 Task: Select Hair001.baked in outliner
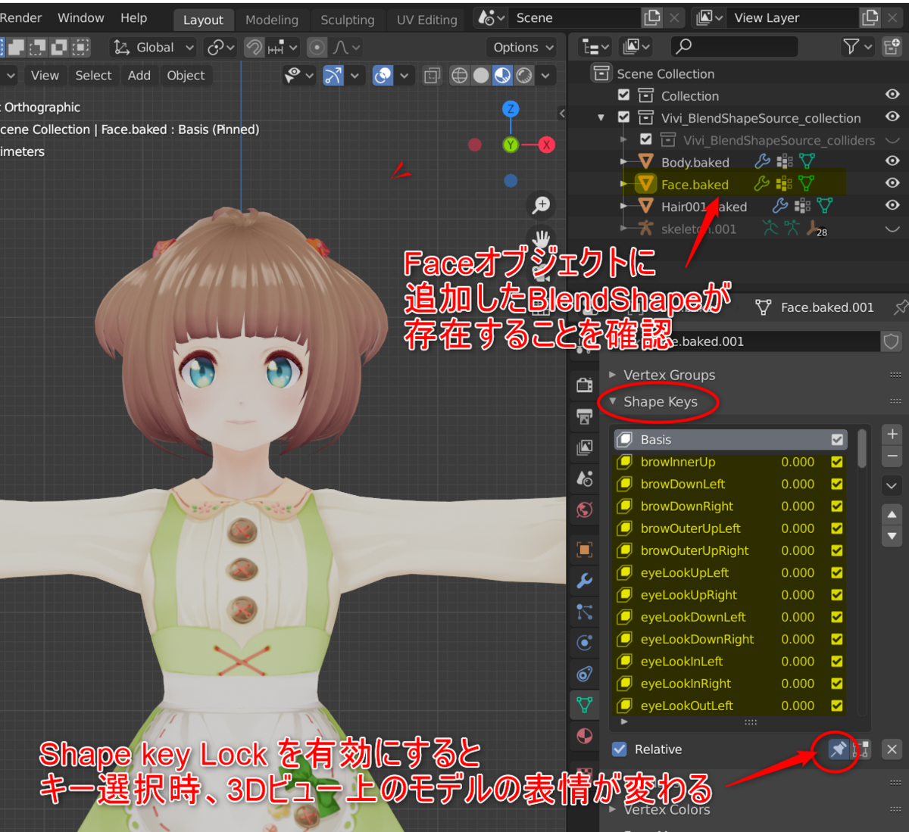tap(704, 207)
